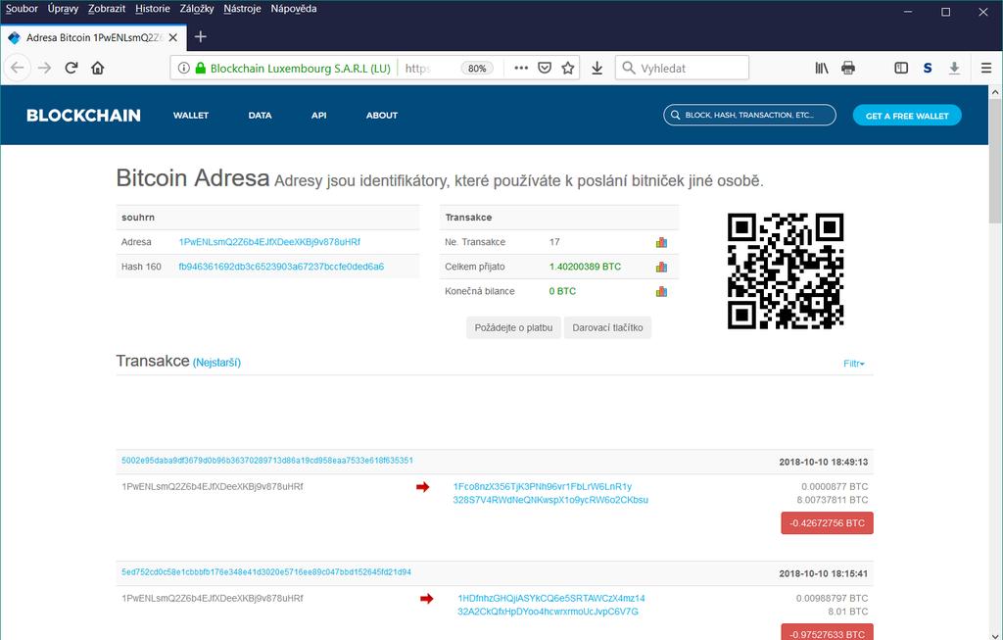Click address link 1PwENLsmQ2Z6b4EJfXDeeXKBj9v878uHRf in summary
The height and width of the screenshot is (640, 1003).
(x=269, y=242)
